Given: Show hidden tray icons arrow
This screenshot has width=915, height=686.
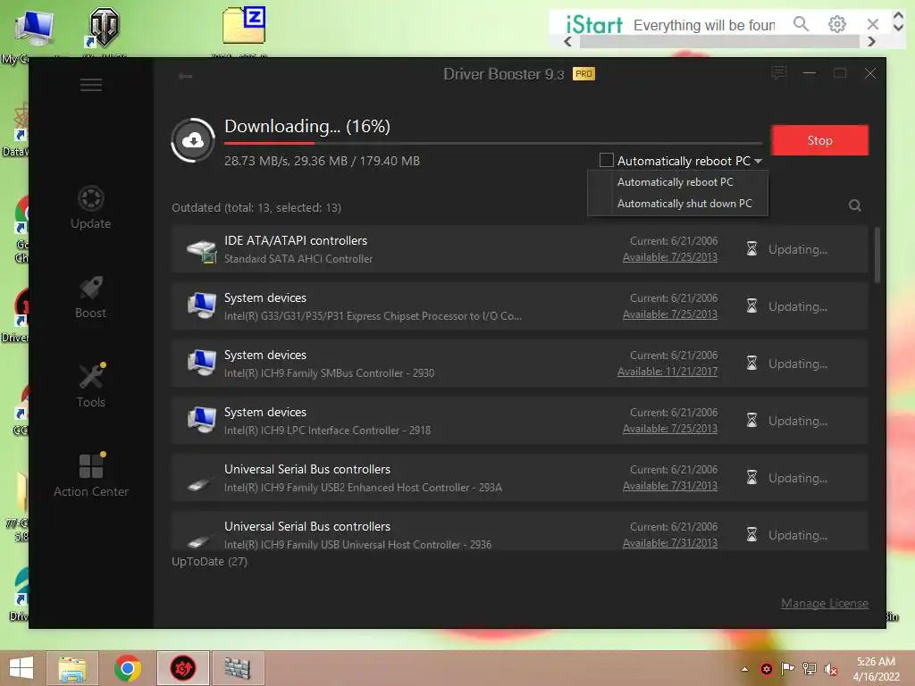Looking at the screenshot, I should pos(744,669).
